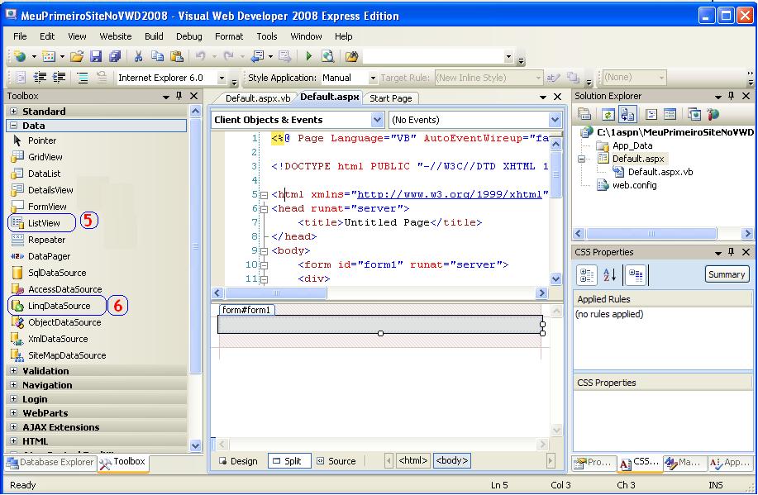Image resolution: width=758 pixels, height=495 pixels.
Task: Click ASP.NET Configuration icon
Action: (713, 115)
